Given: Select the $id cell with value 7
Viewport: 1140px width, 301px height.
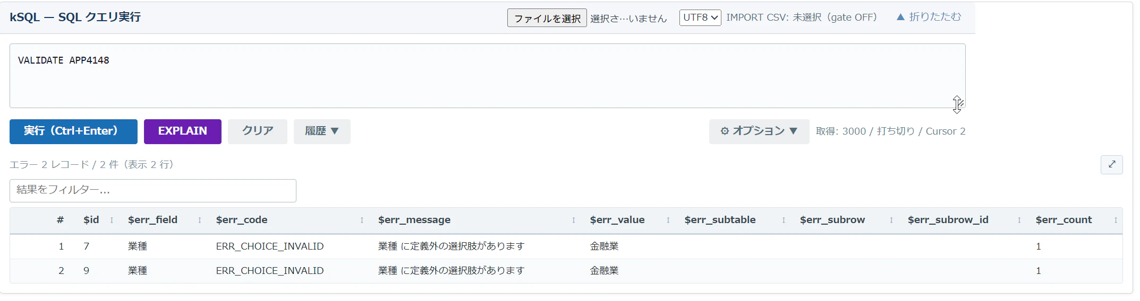Looking at the screenshot, I should pyautogui.click(x=86, y=246).
